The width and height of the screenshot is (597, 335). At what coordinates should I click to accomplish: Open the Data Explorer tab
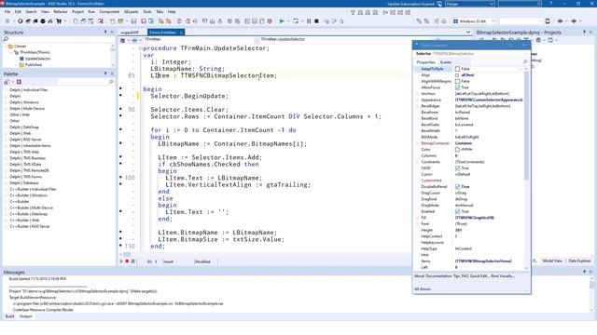579,261
